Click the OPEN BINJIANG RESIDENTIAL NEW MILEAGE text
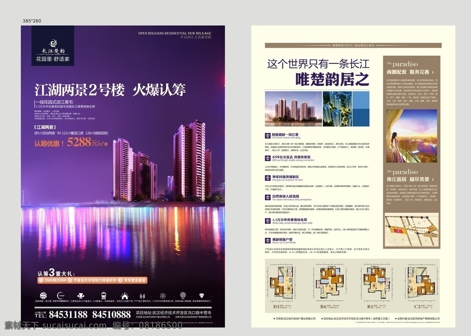This screenshot has width=471, height=336. 174,34
